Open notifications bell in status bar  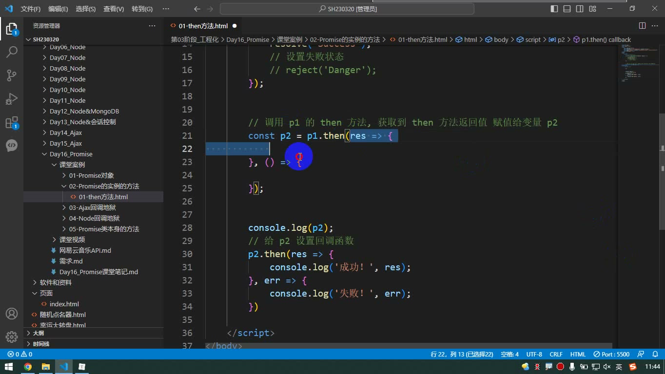(x=655, y=354)
